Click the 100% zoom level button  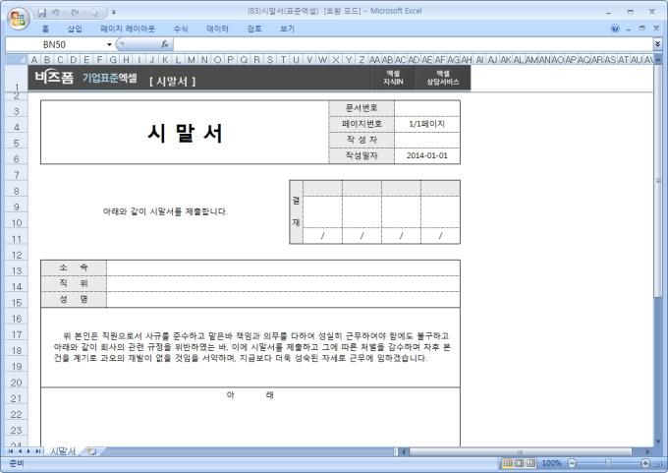[x=551, y=463]
